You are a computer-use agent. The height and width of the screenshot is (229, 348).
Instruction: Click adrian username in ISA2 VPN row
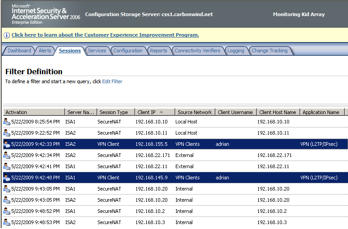click(x=222, y=144)
